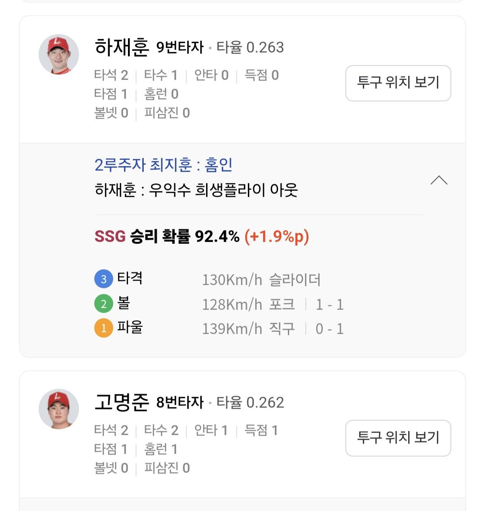Tap the 고명준 player name

tap(122, 402)
